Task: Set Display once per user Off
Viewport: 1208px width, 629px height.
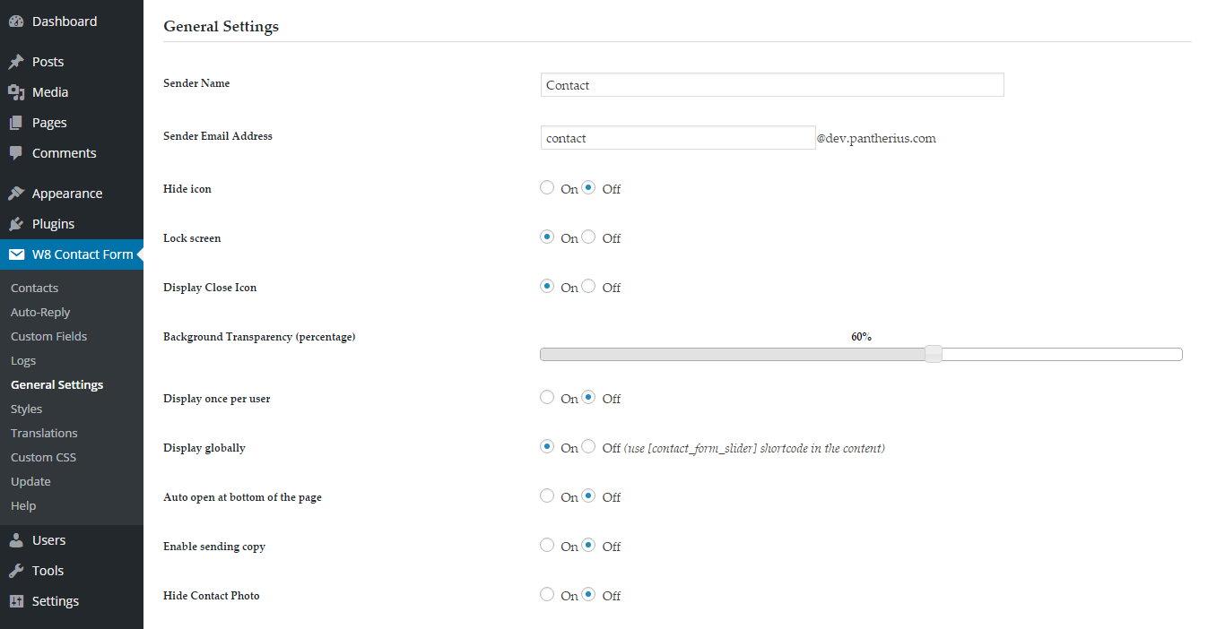Action: pos(588,398)
